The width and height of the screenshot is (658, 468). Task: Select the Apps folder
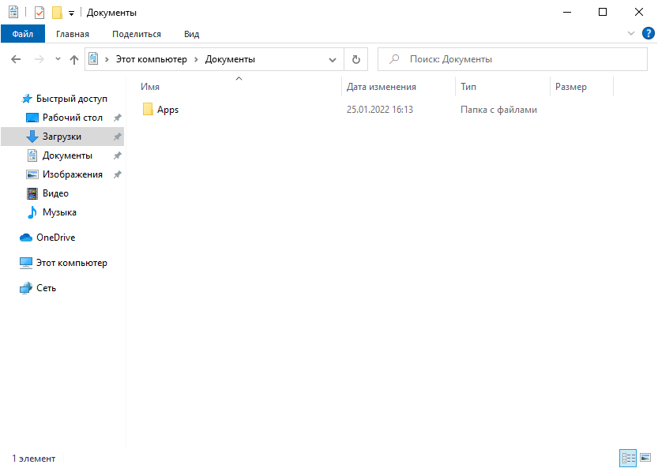167,110
